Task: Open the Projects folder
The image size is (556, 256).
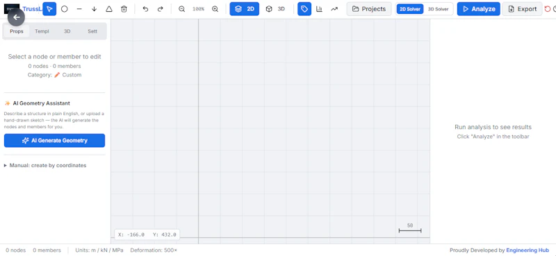Action: coord(369,9)
